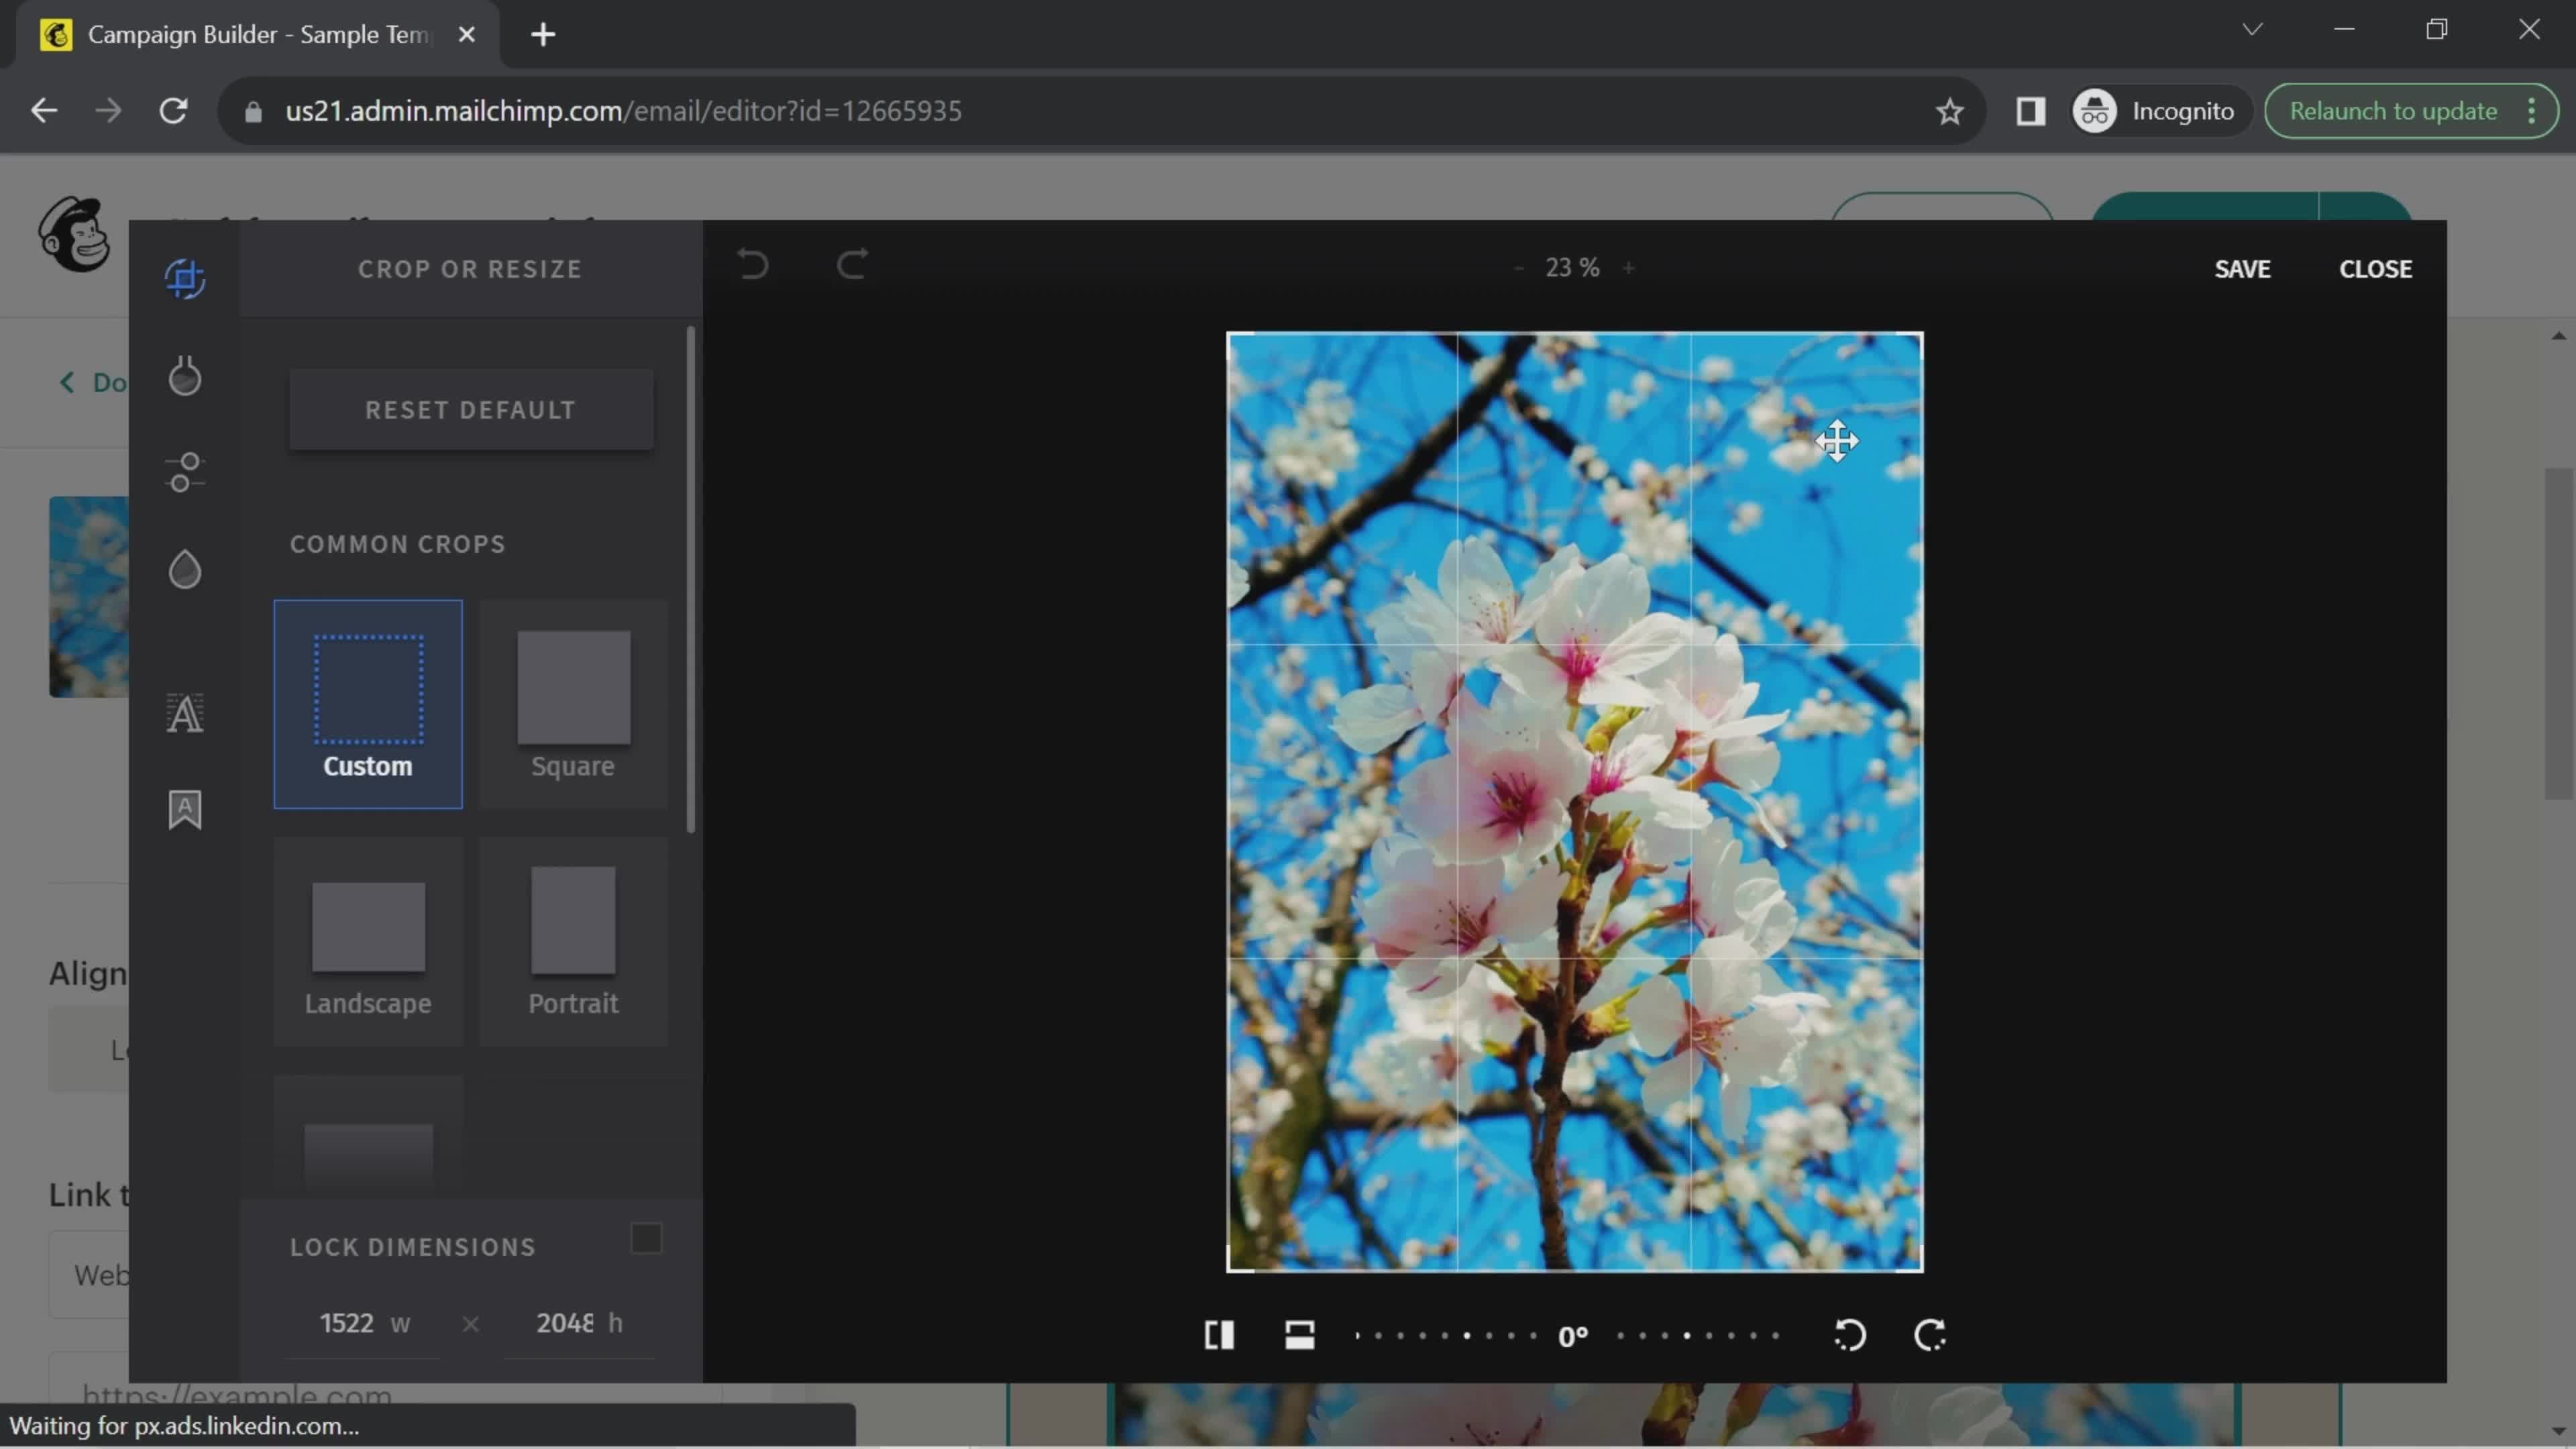Click the COMMON CROPS heading

pos(397,544)
